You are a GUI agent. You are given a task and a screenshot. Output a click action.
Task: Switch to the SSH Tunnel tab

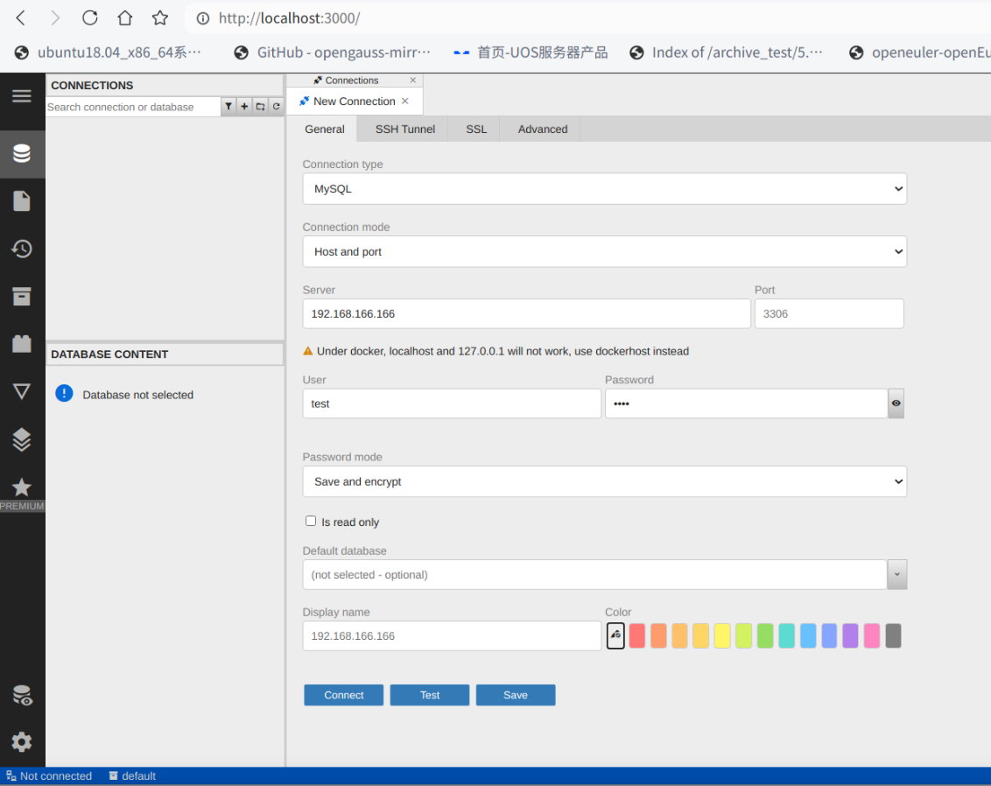click(x=404, y=130)
